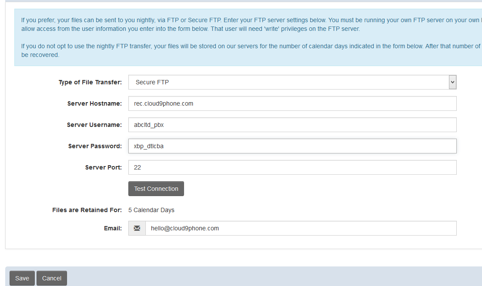Click into the Server Port field

pos(292,167)
